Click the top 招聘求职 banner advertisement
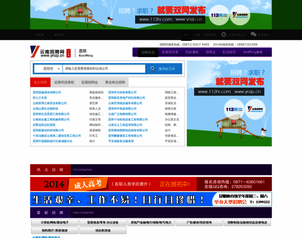Viewport: 302px width, 238px height. 151,15
